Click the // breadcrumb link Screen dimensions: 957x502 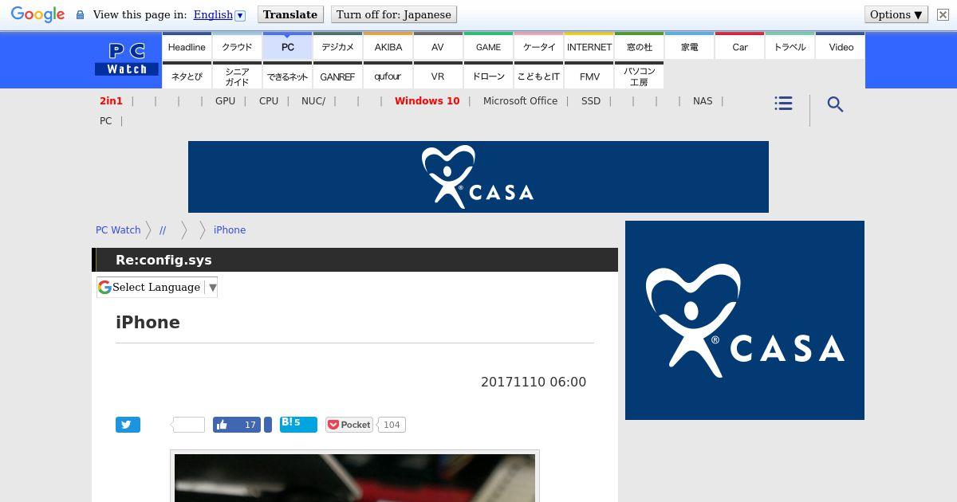point(163,229)
